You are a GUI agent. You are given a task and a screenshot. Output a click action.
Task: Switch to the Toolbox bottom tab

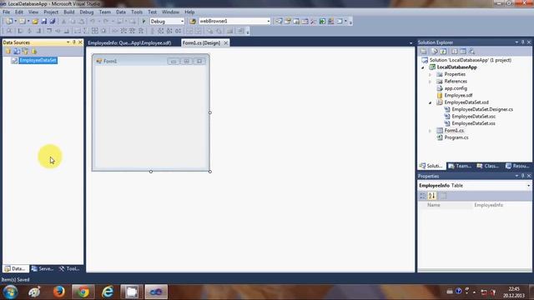[x=69, y=268]
